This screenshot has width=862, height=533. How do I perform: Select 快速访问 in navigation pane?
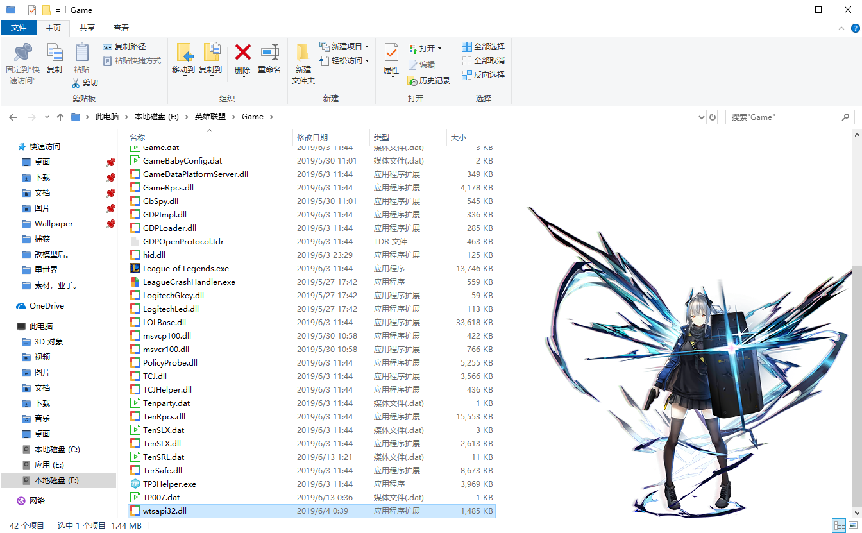pos(45,147)
